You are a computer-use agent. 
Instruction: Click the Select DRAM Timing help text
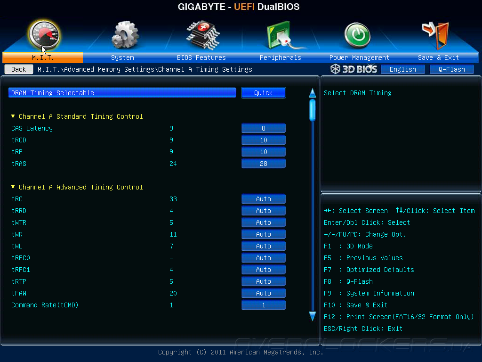pos(358,93)
